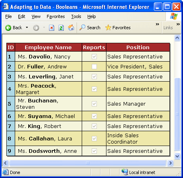
Task: Toggle Reports checkbox for Dodsworth, Anne
Action: [x=94, y=151]
